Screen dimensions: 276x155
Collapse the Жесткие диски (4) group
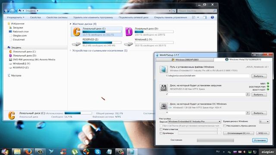point(70,24)
